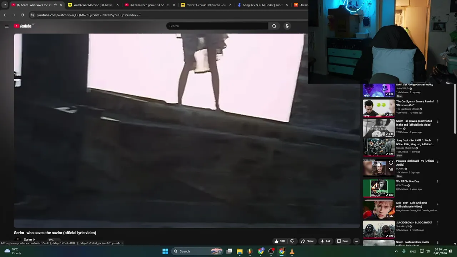Open clock and calendar showing 10:20 pm
The image size is (457, 257).
pyautogui.click(x=441, y=251)
